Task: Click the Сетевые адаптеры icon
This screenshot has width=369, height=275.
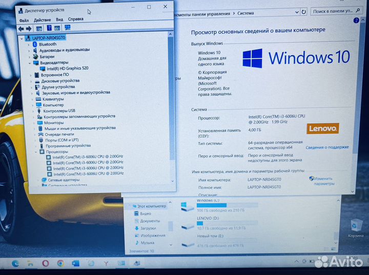Action: tap(44, 180)
